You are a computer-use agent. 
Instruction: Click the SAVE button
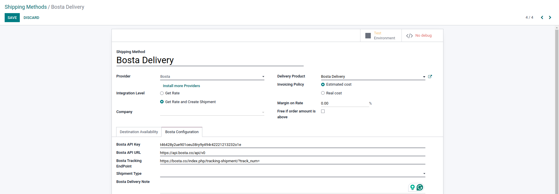[12, 18]
